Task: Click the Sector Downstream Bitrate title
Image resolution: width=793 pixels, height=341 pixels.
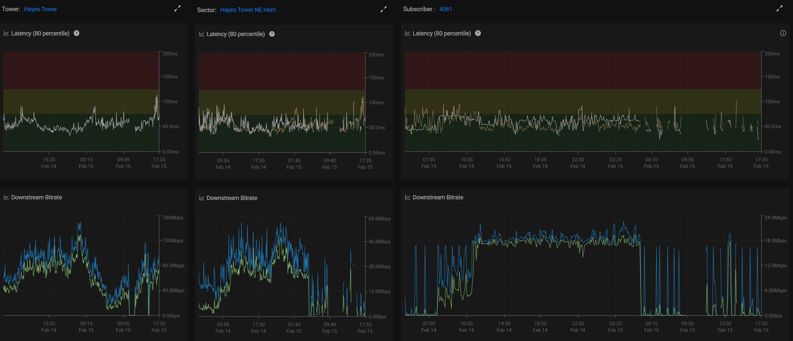Action: click(x=232, y=198)
